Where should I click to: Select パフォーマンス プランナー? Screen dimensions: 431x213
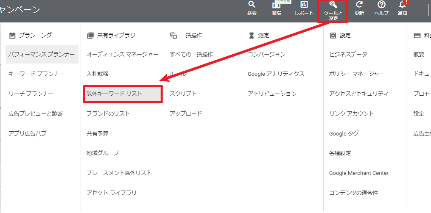tap(42, 54)
